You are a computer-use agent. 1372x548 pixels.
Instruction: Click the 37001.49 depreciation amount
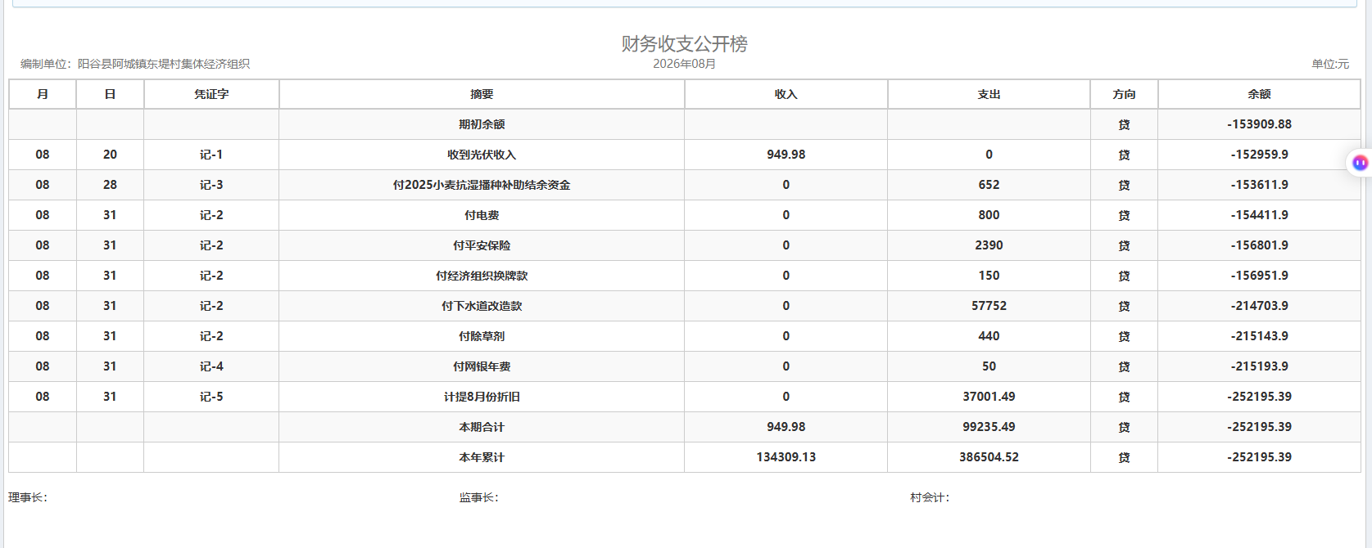click(989, 397)
